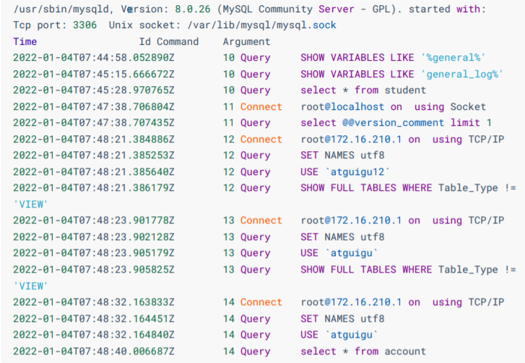The image size is (525, 363).
Task: Click the Time column header
Action: tap(25, 41)
